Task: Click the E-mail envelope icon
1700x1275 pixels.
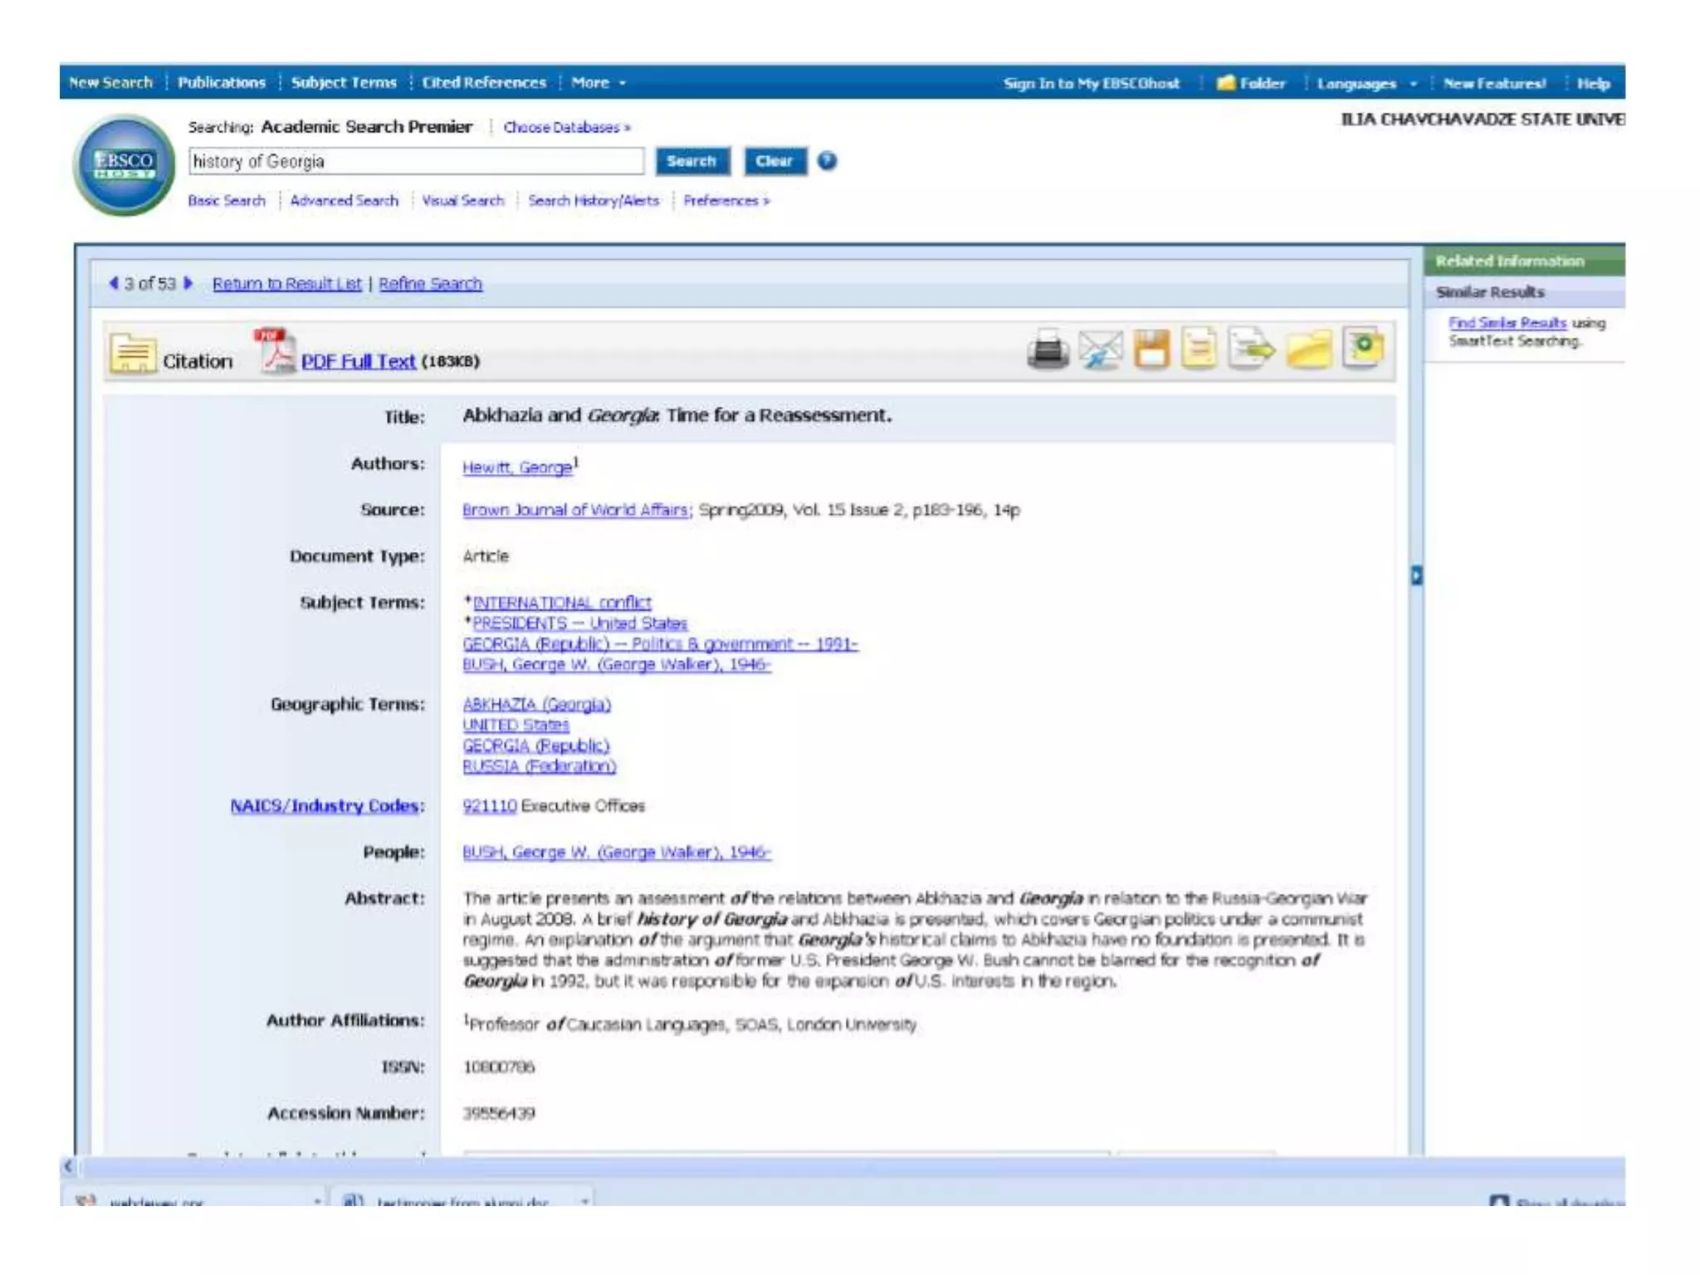Action: pos(1101,349)
